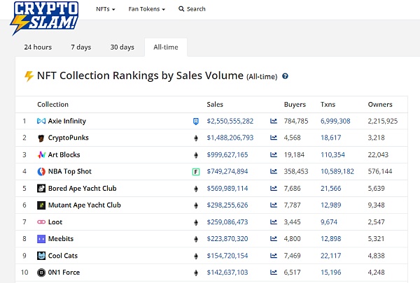Open the Mutant Ape Yacht Club link
Image resolution: width=420 pixels, height=283 pixels.
(x=84, y=205)
